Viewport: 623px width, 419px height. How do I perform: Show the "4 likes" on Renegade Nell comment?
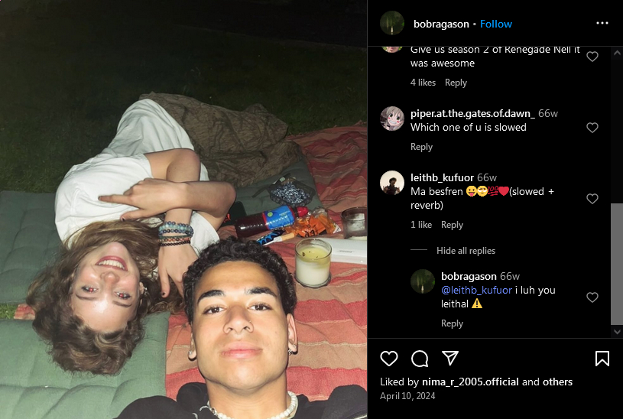pyautogui.click(x=423, y=83)
